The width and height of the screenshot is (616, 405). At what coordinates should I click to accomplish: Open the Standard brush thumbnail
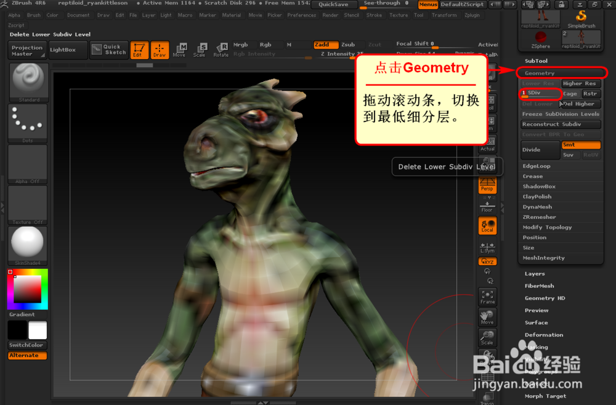click(x=28, y=82)
